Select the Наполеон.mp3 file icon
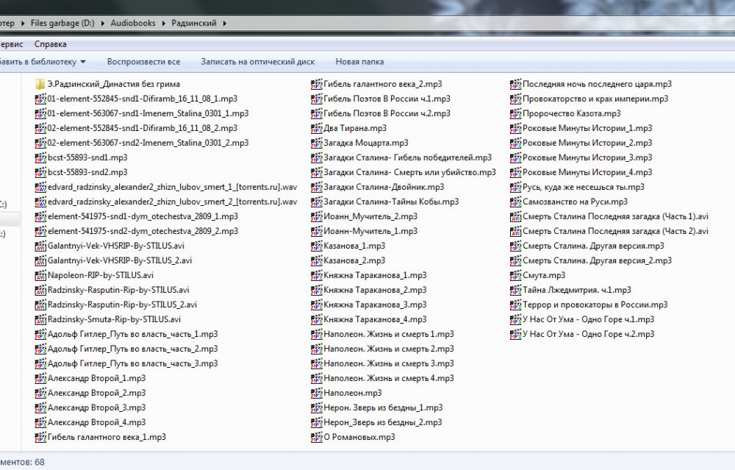 [x=317, y=393]
